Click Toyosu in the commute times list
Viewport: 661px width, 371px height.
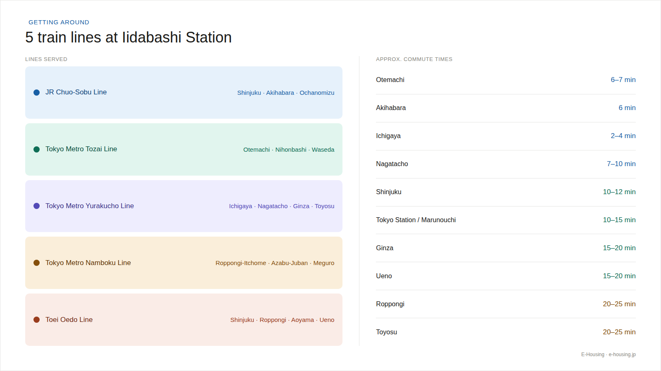[386, 332]
